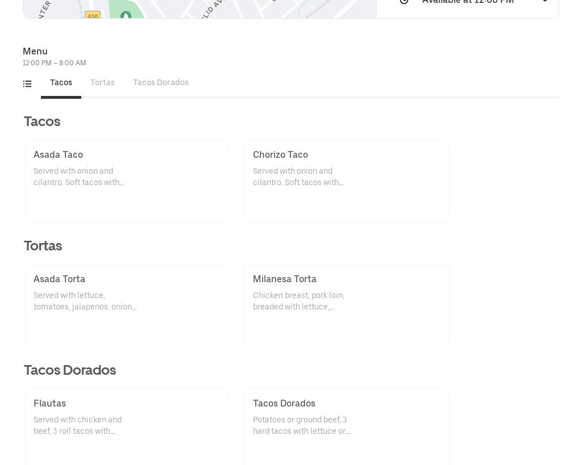Open the Asada Taco item card
The height and width of the screenshot is (465, 582).
point(126,181)
